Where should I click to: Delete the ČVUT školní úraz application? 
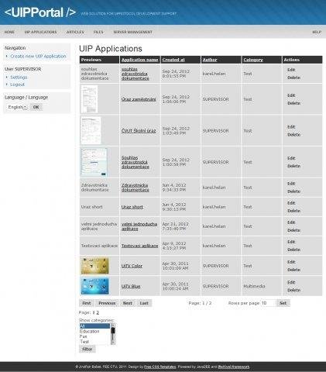pos(293,135)
